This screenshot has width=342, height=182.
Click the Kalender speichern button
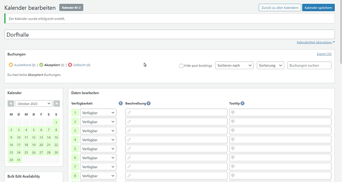click(x=318, y=8)
